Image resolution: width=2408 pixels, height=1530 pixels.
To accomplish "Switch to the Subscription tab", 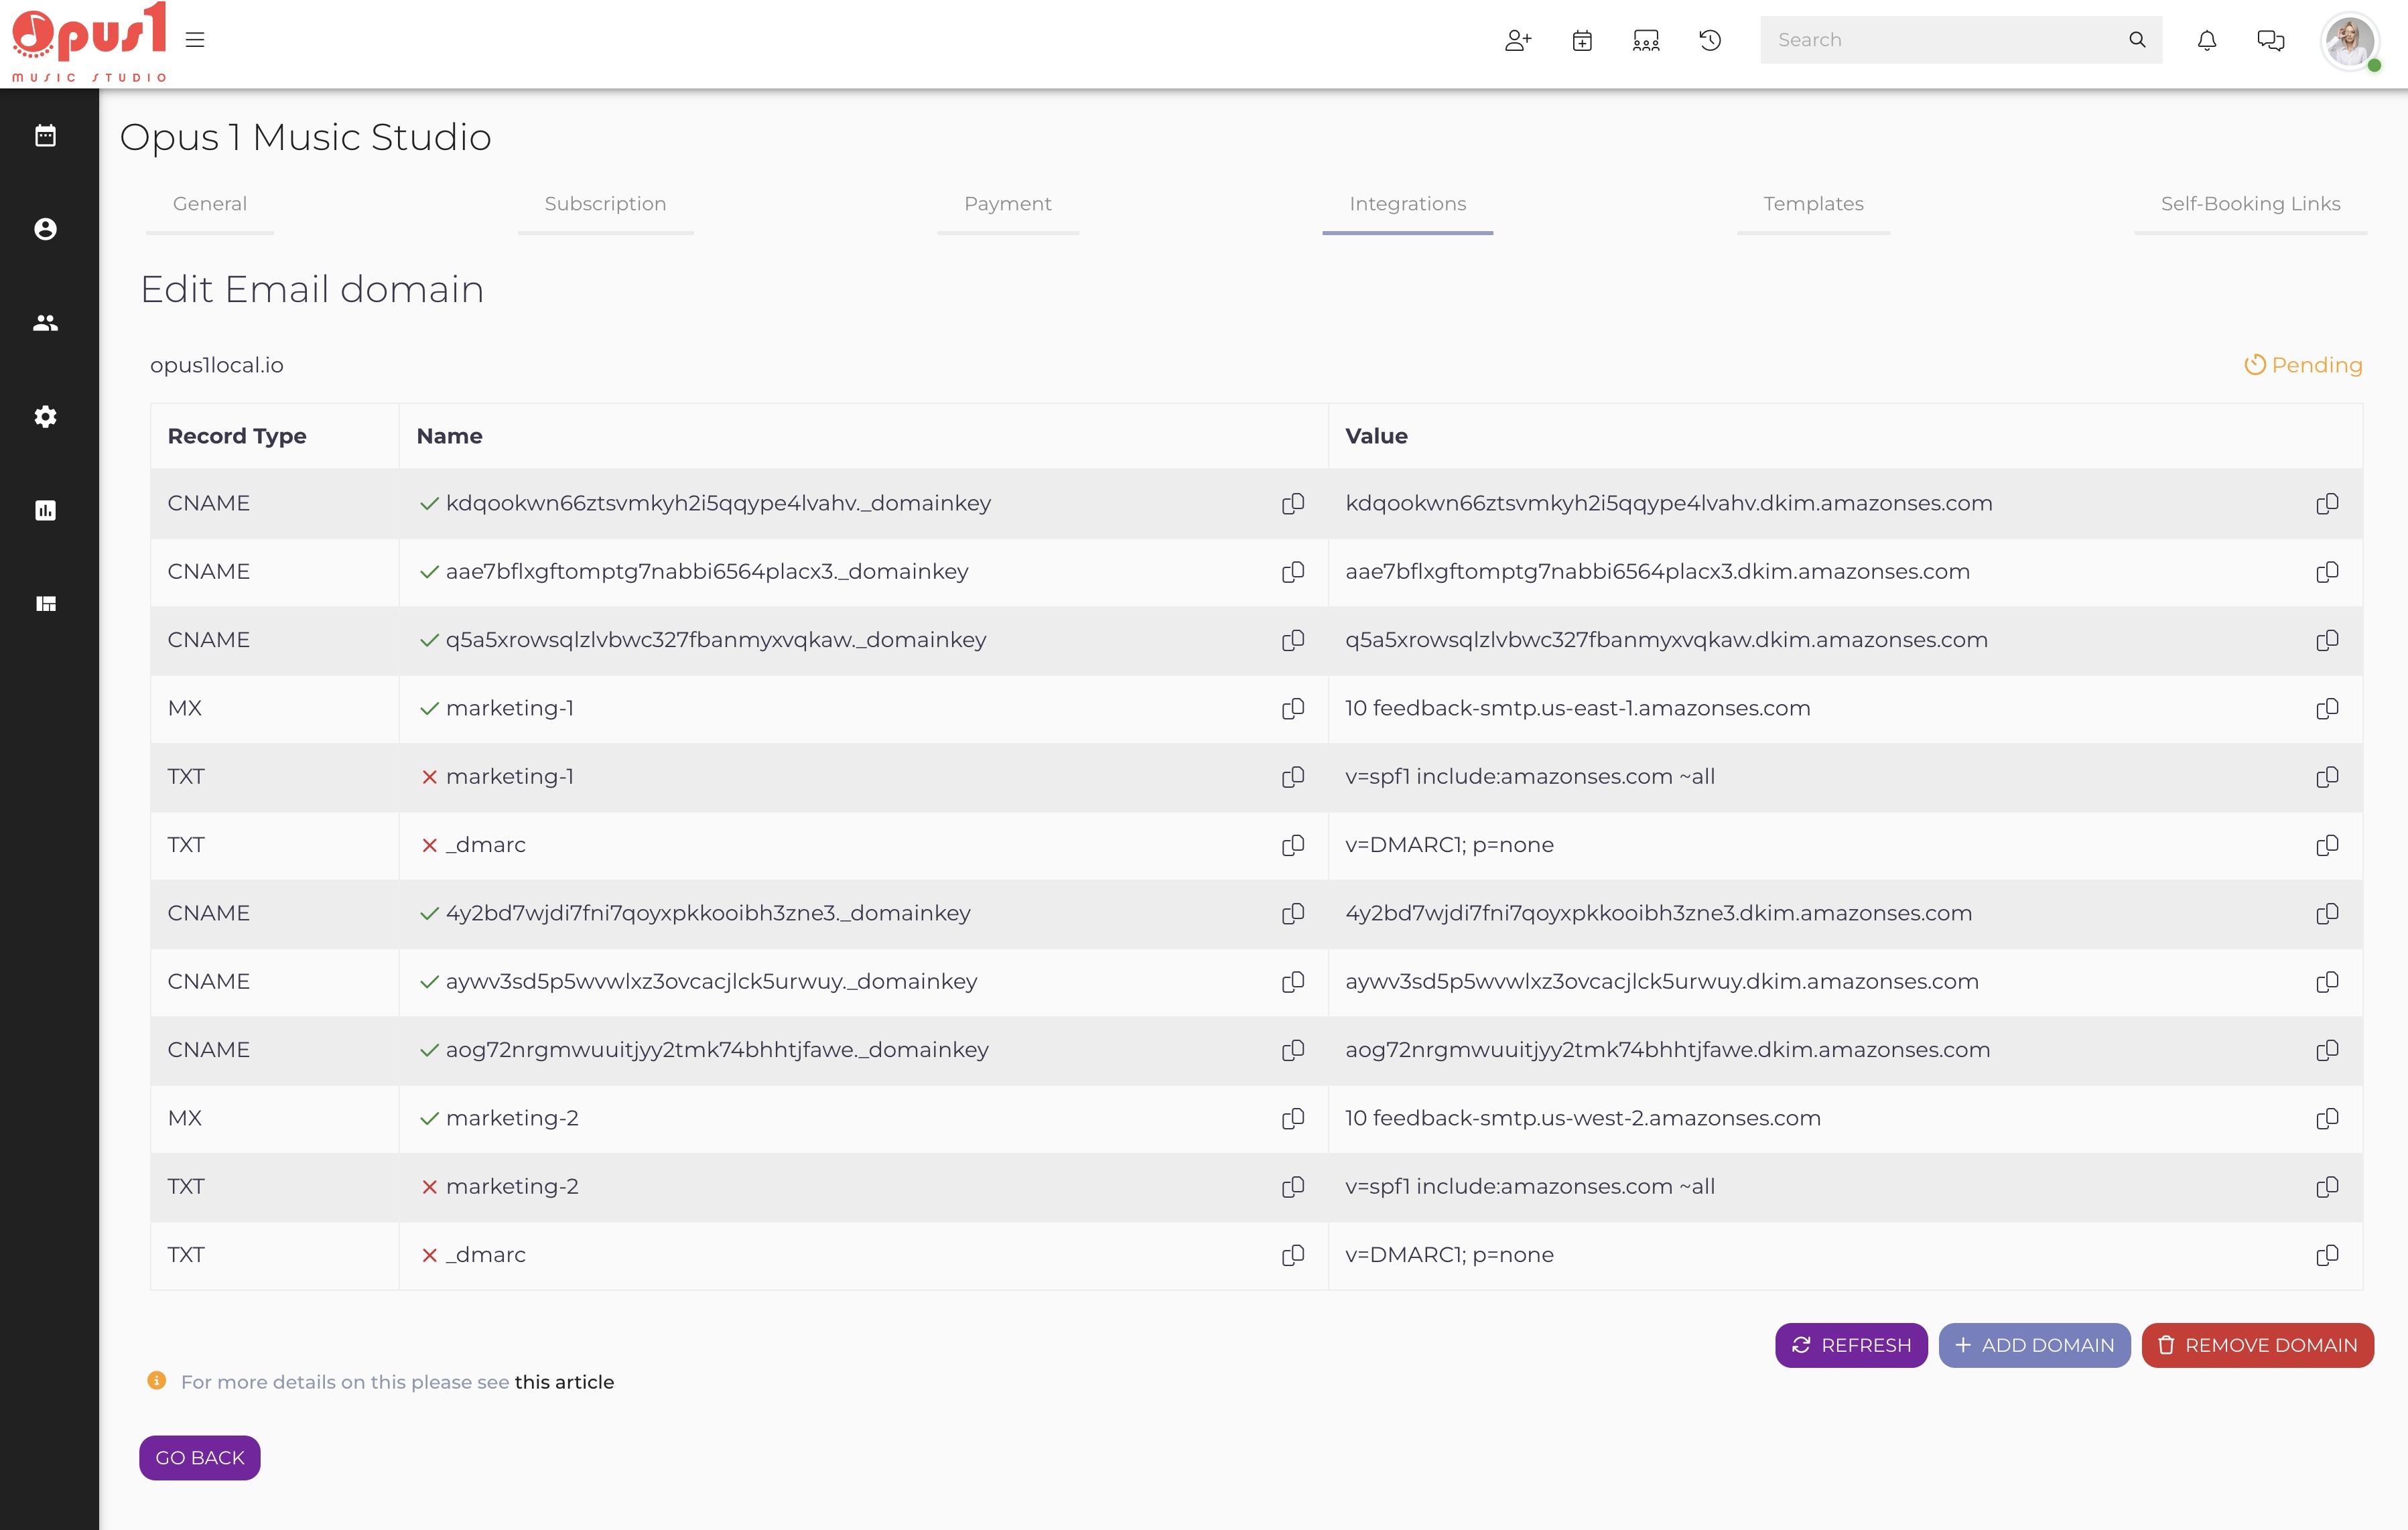I will 605,204.
